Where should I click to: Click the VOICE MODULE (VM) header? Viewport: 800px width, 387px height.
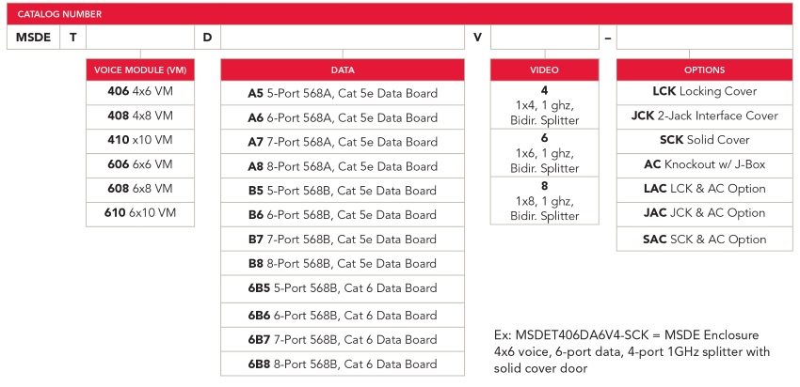(x=140, y=70)
